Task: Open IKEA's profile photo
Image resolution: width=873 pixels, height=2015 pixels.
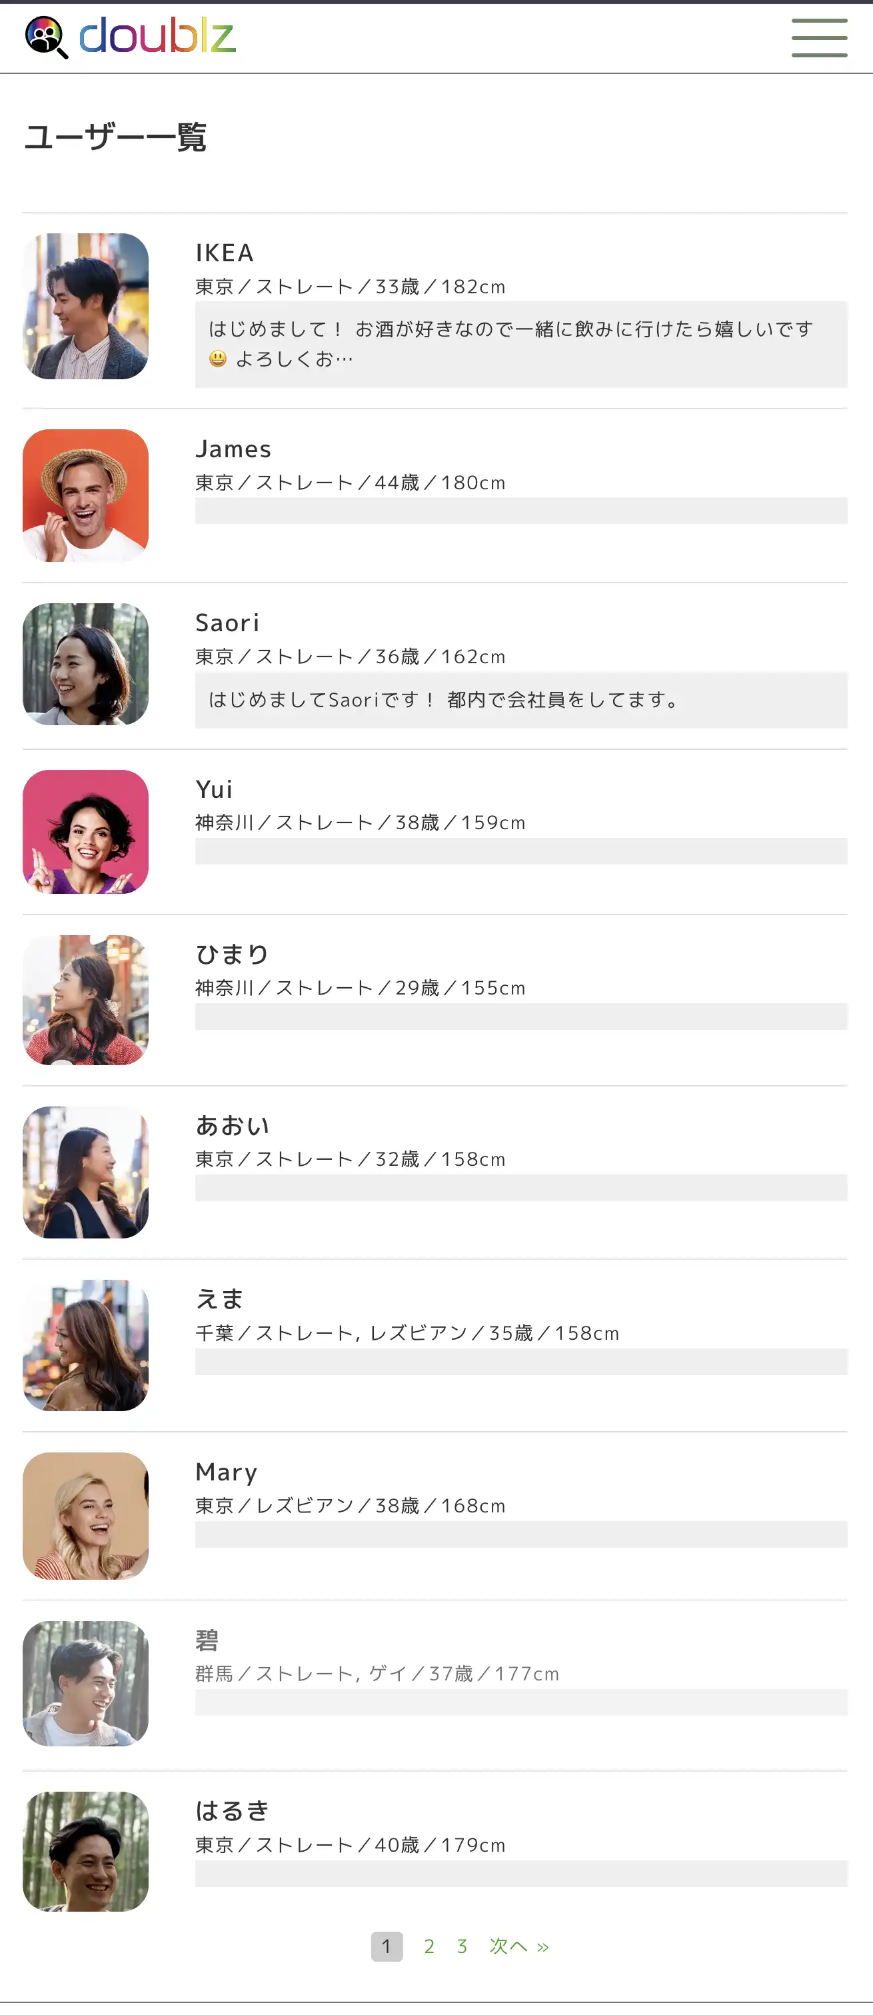Action: click(x=85, y=306)
